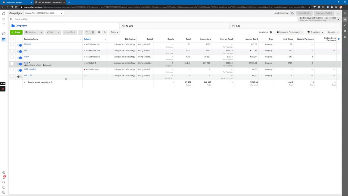The height and width of the screenshot is (196, 348).
Task: Click the info icon beside Results from 6 campaigns
Action: (x=51, y=82)
